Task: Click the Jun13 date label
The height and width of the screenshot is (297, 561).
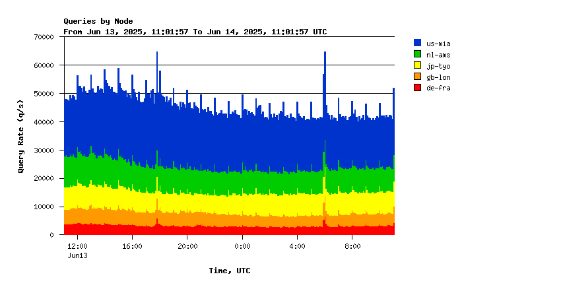Action: pos(78,255)
